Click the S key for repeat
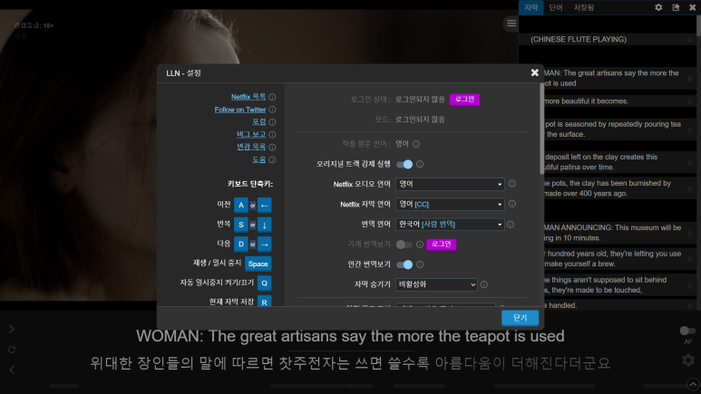The height and width of the screenshot is (394, 701). click(241, 225)
